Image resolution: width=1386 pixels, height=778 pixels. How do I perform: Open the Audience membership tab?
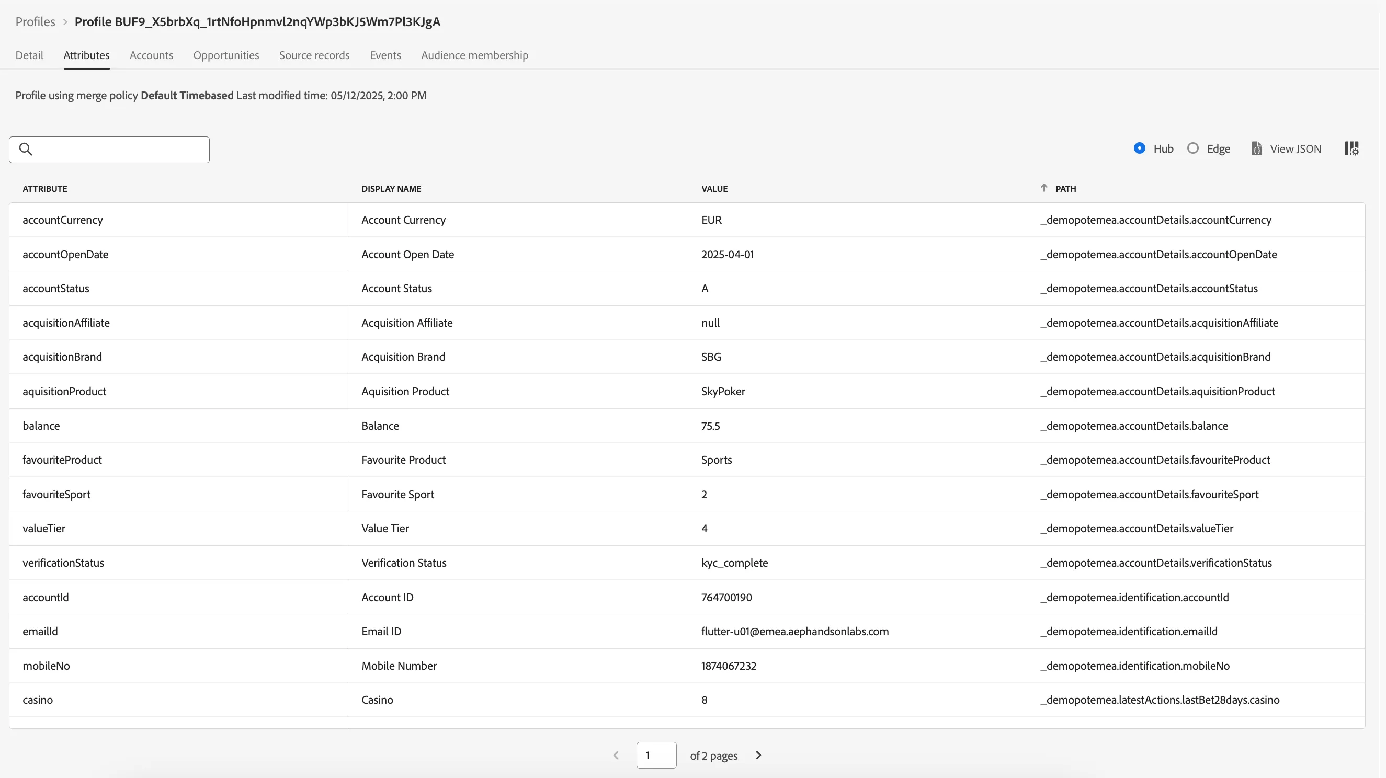[474, 55]
